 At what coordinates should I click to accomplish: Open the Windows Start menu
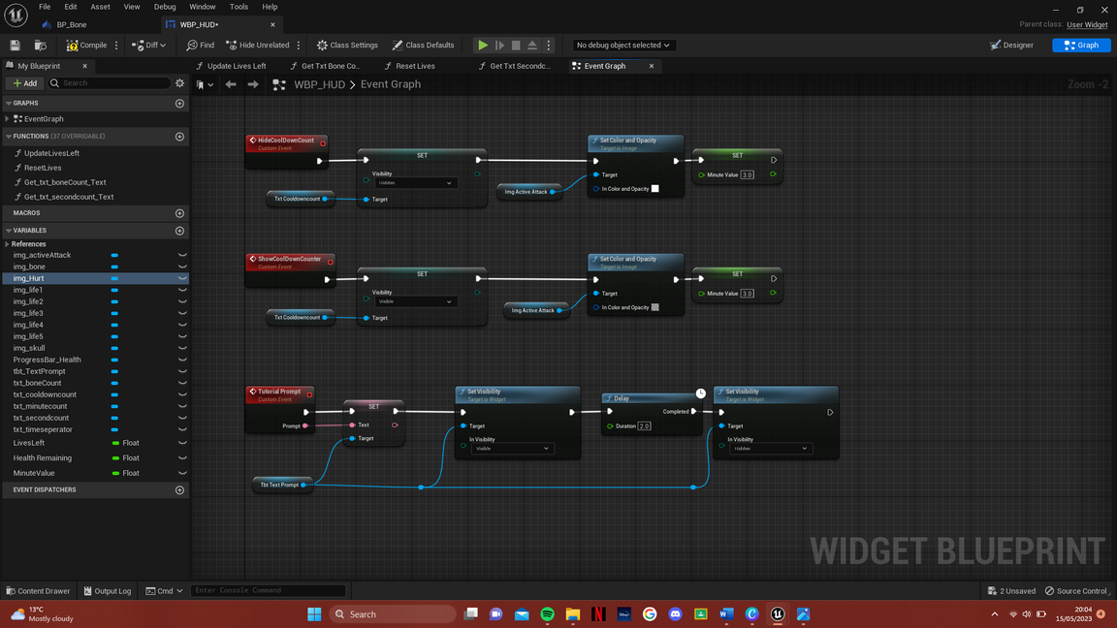(x=314, y=613)
